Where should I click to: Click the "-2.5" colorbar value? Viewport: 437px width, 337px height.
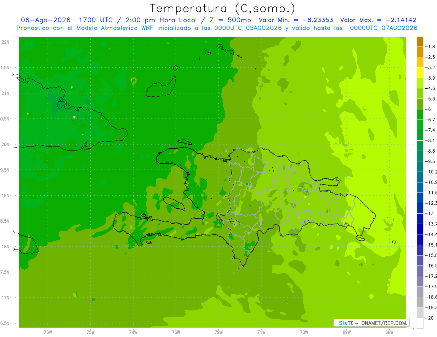tap(430, 57)
